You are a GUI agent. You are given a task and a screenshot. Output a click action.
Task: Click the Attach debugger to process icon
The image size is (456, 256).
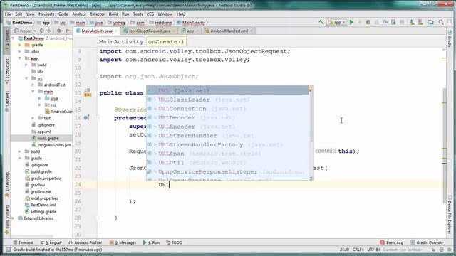pos(393,22)
